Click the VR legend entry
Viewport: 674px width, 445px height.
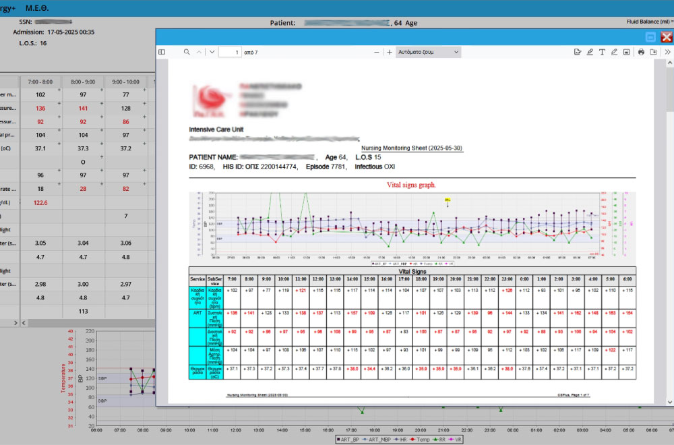455,440
